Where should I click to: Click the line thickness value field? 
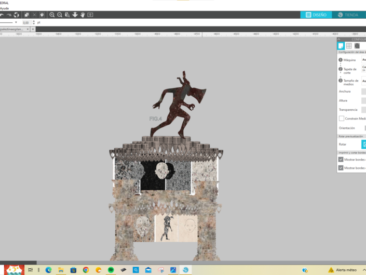tap(26, 23)
